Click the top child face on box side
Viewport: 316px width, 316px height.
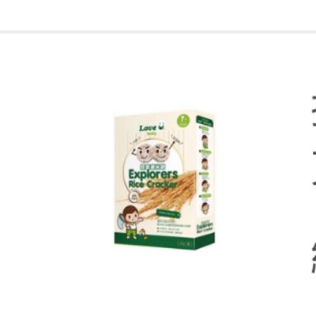click(205, 141)
